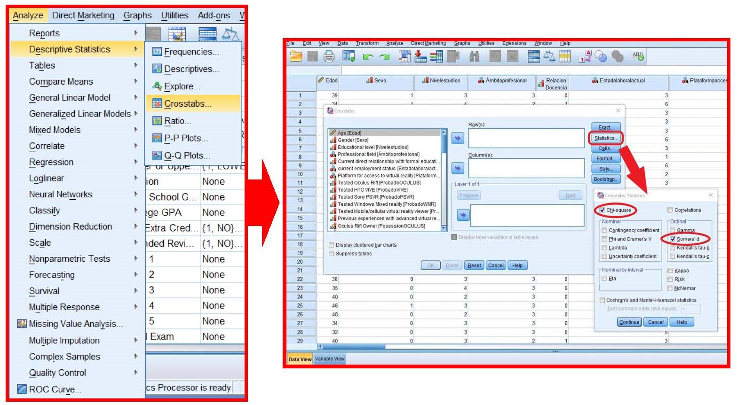Click the Spell Check ABC icon

[x=638, y=56]
